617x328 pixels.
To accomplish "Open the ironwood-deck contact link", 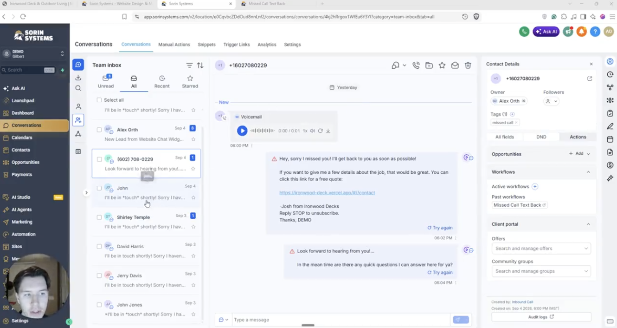I will coord(327,193).
